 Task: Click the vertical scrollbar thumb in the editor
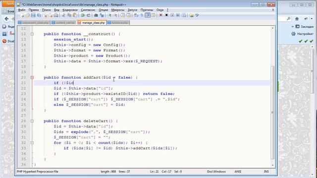pos(272,112)
